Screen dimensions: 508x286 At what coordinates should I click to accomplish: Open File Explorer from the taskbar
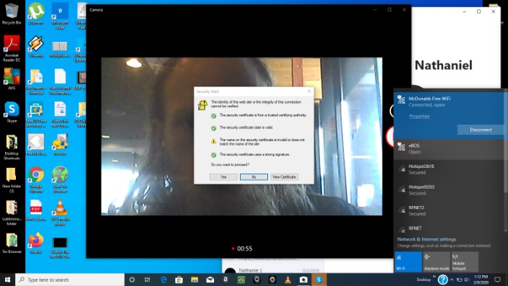pyautogui.click(x=195, y=280)
